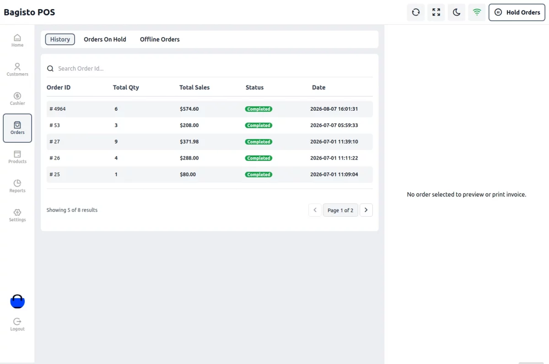Open the Products section
This screenshot has height=364, width=549.
pyautogui.click(x=17, y=157)
